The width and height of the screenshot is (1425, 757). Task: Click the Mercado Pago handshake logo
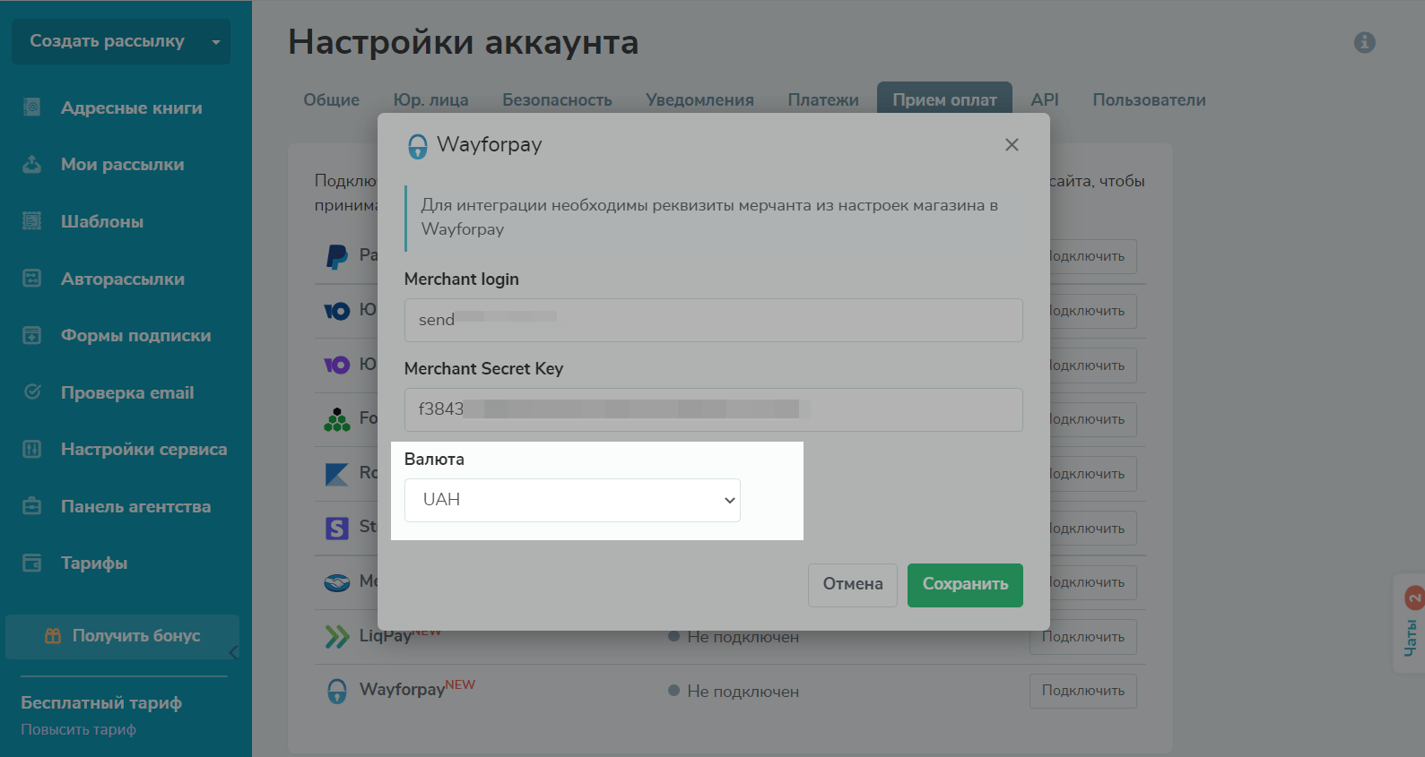(337, 582)
